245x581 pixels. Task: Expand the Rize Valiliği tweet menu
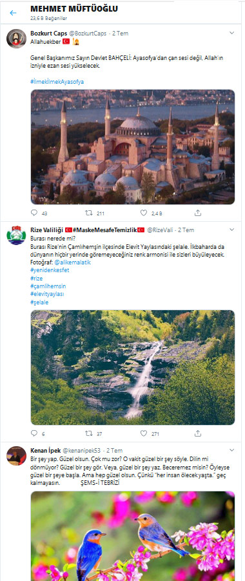[232, 230]
